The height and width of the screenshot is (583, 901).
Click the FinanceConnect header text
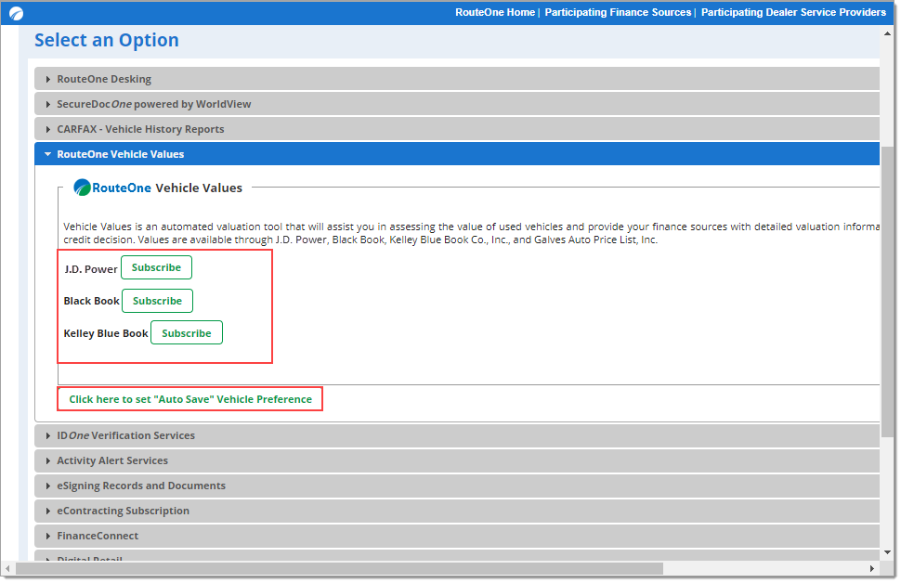(x=98, y=536)
